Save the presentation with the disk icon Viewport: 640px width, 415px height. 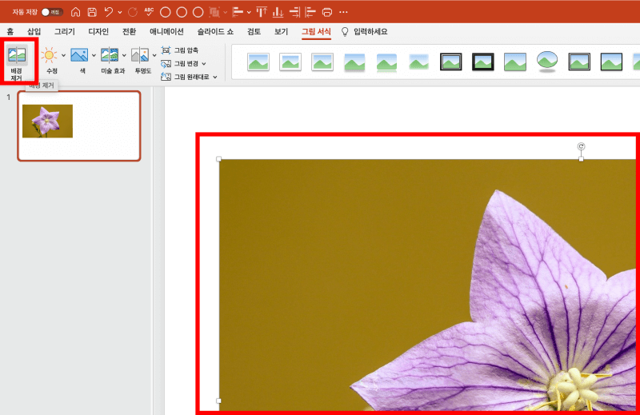click(92, 12)
